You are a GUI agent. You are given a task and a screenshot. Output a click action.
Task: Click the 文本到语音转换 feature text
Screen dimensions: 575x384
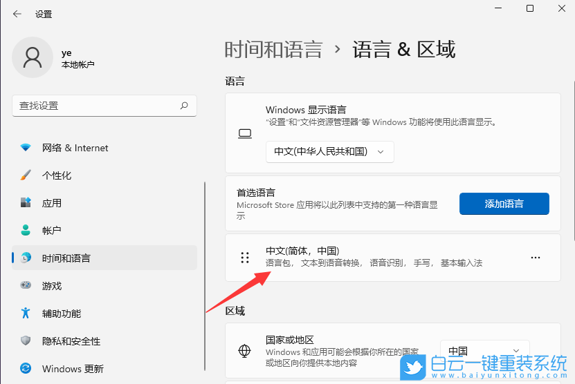[330, 263]
